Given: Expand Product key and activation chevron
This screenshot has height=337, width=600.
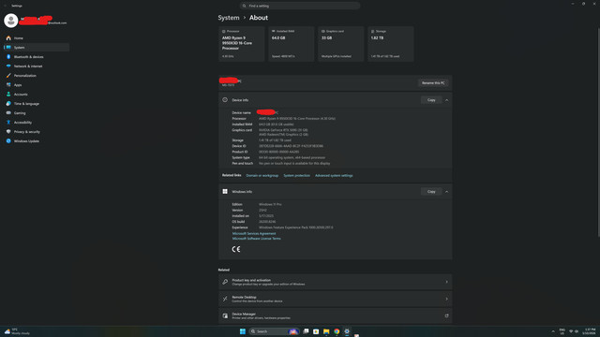Looking at the screenshot, I should tap(446, 282).
